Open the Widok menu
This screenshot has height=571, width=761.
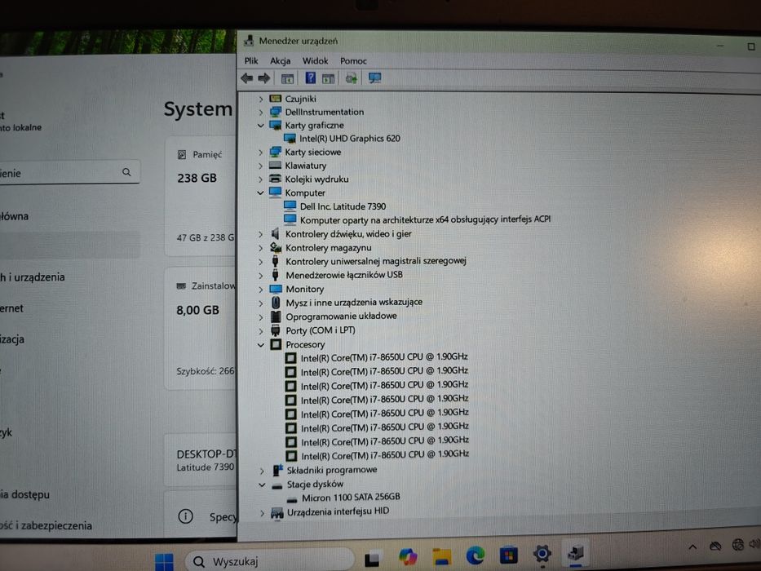316,60
